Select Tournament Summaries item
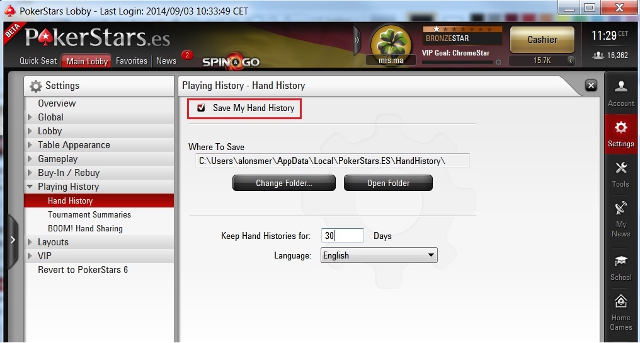The image size is (640, 343). click(99, 214)
